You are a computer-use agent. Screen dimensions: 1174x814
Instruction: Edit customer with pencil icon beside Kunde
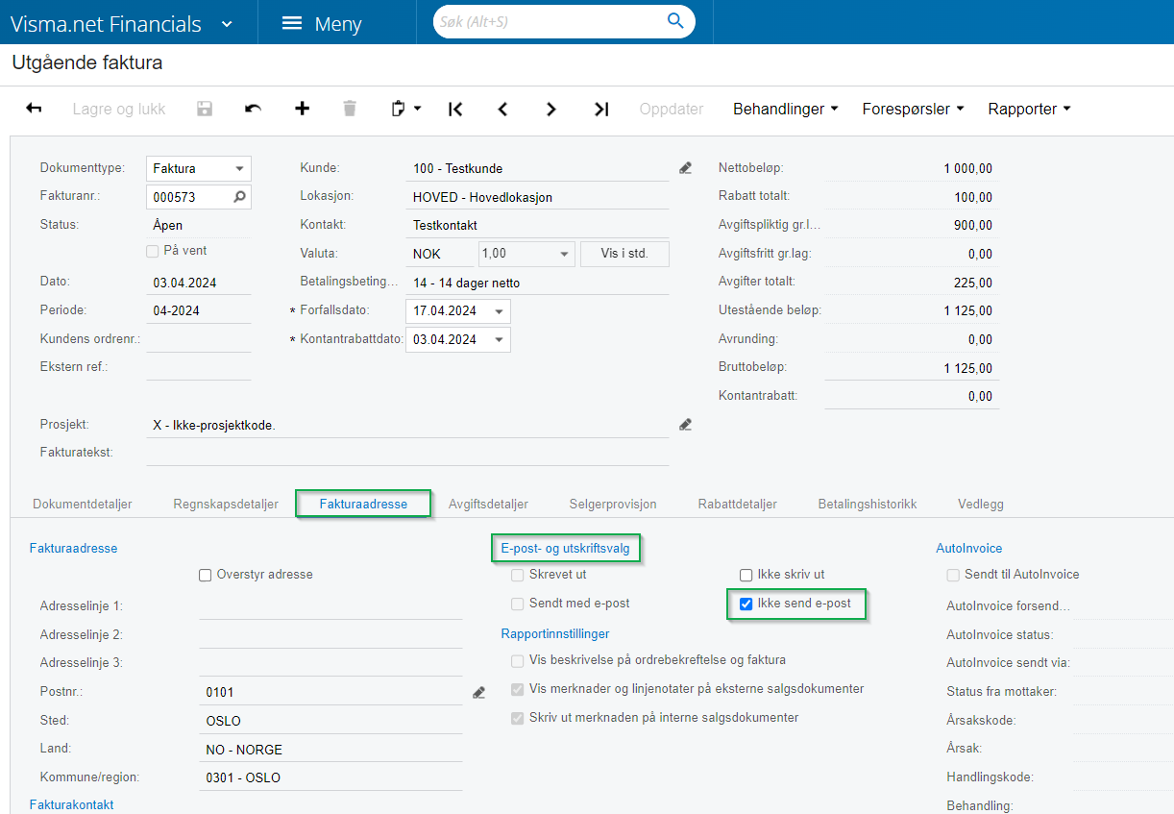(685, 168)
